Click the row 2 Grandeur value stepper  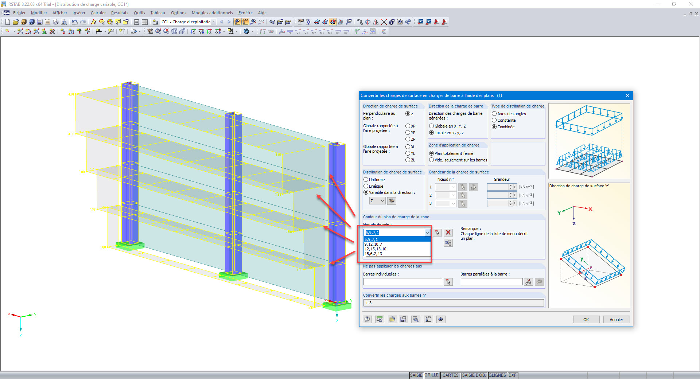coord(510,195)
